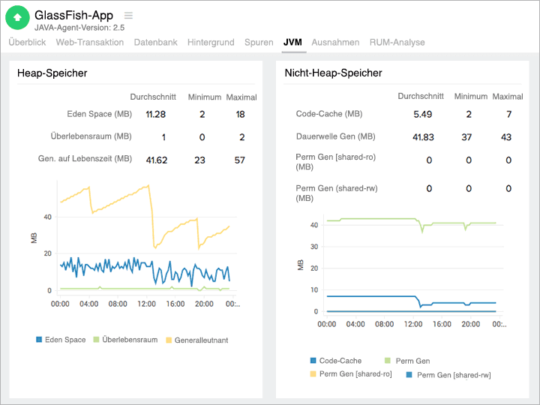Toggle Perm Gen [shared-rw] legend entry

coord(448,374)
